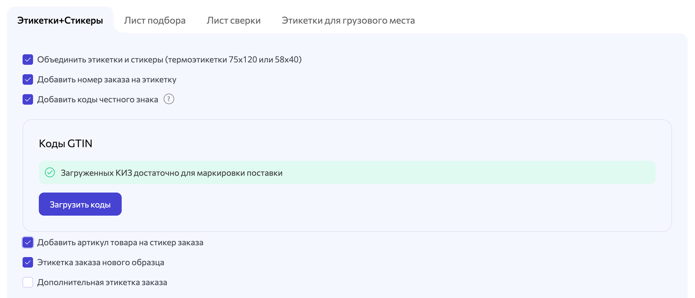This screenshot has height=298, width=695.
Task: Click the 'Добавить номер заказа на этикетку' text
Action: pyautogui.click(x=107, y=79)
